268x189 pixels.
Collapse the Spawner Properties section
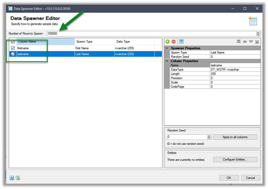pos(167,48)
